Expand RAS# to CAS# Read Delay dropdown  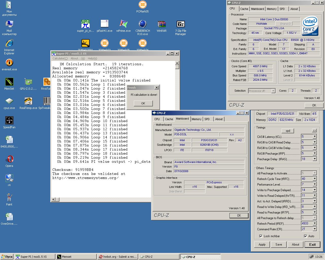[315, 142]
